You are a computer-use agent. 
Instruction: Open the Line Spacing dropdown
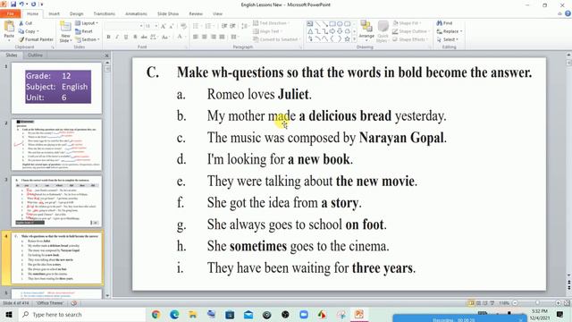tap(245, 26)
